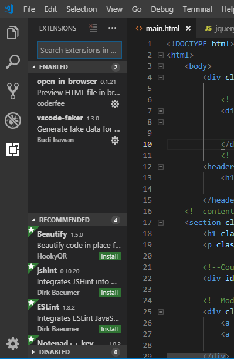Open the Debug view in activity bar
The height and width of the screenshot is (359, 234).
coord(13,120)
